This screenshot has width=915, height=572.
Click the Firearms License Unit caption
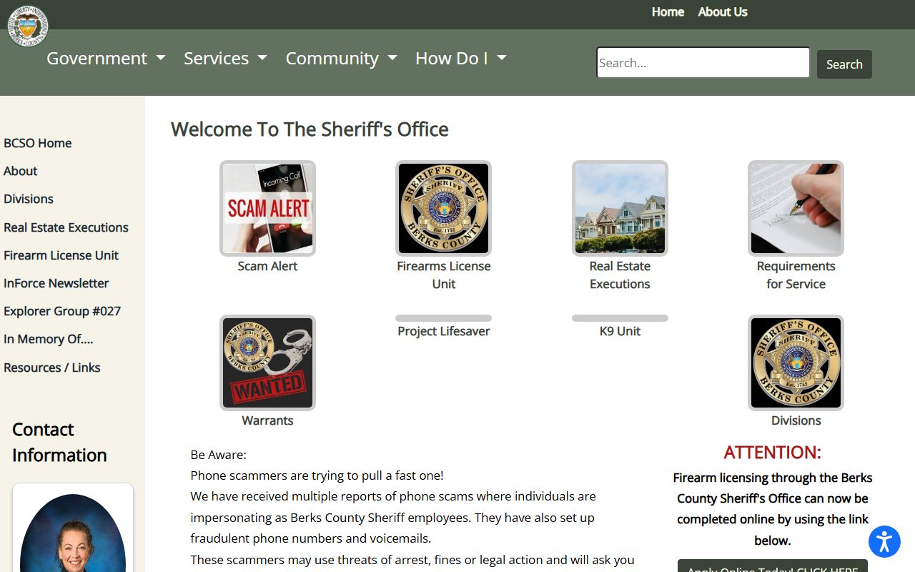443,275
